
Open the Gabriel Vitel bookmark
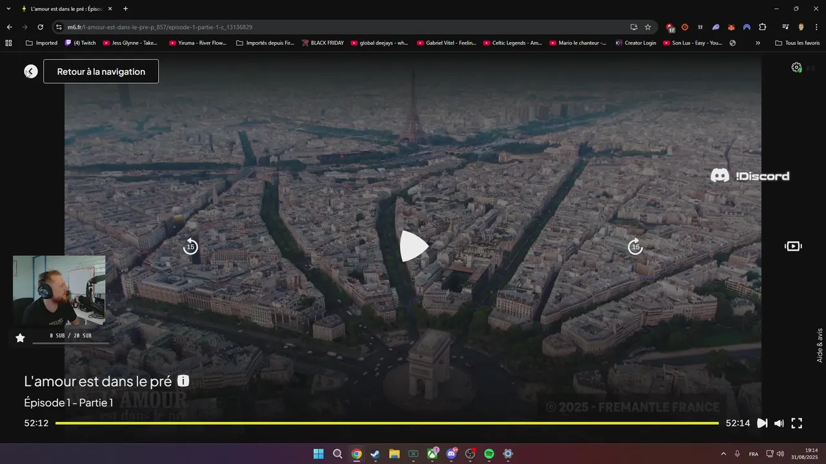coord(447,43)
